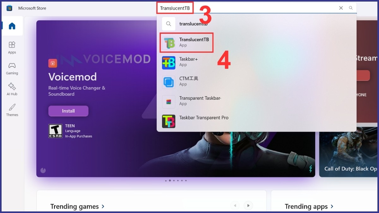Image resolution: width=379 pixels, height=213 pixels.
Task: Open the Apps section
Action: coord(12,48)
